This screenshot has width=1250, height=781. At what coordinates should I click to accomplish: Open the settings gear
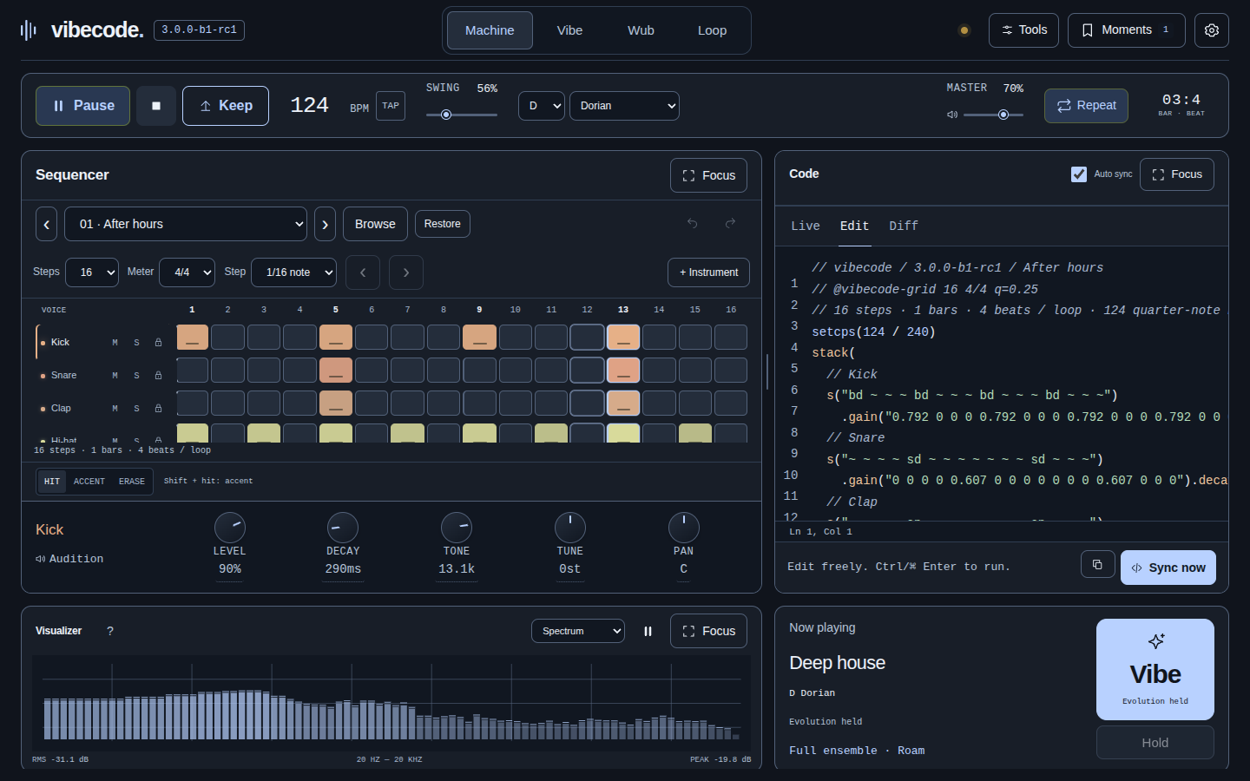point(1212,30)
